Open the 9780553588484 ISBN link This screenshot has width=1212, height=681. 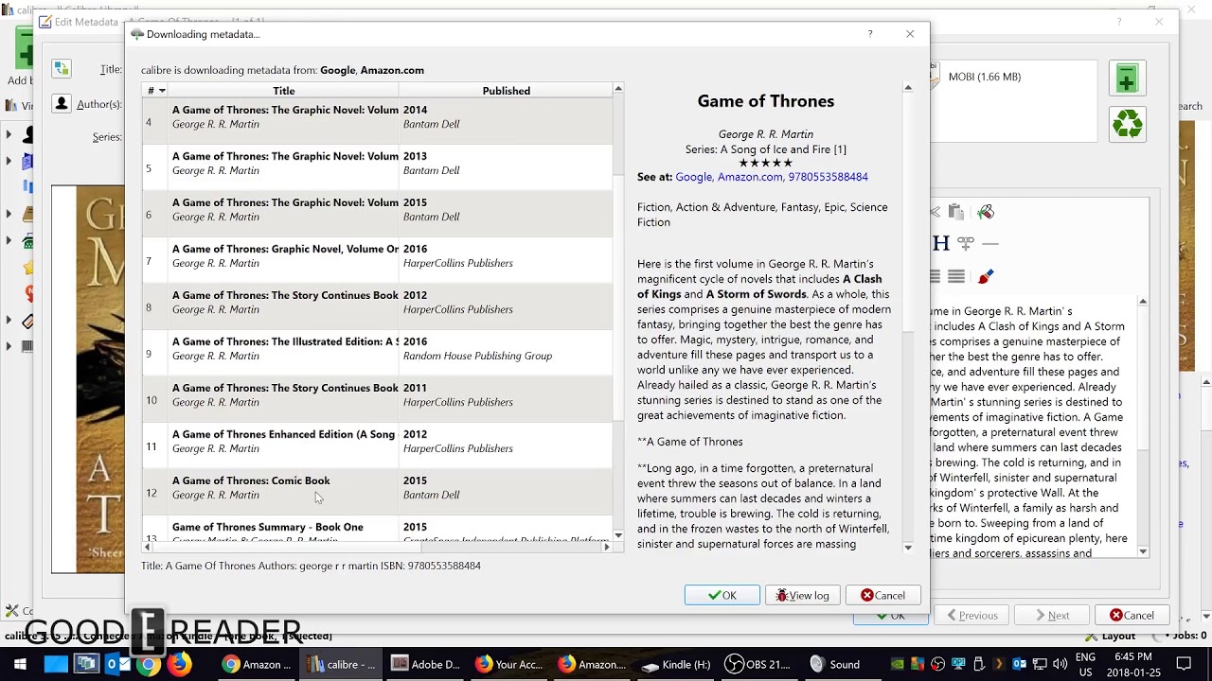click(x=828, y=177)
